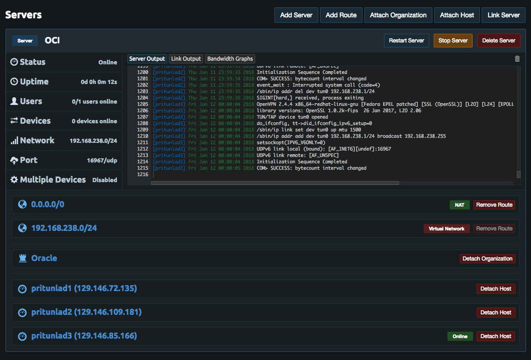Screen dimensions: 531x360
Task: Delete the OCI server
Action: pyautogui.click(x=499, y=41)
